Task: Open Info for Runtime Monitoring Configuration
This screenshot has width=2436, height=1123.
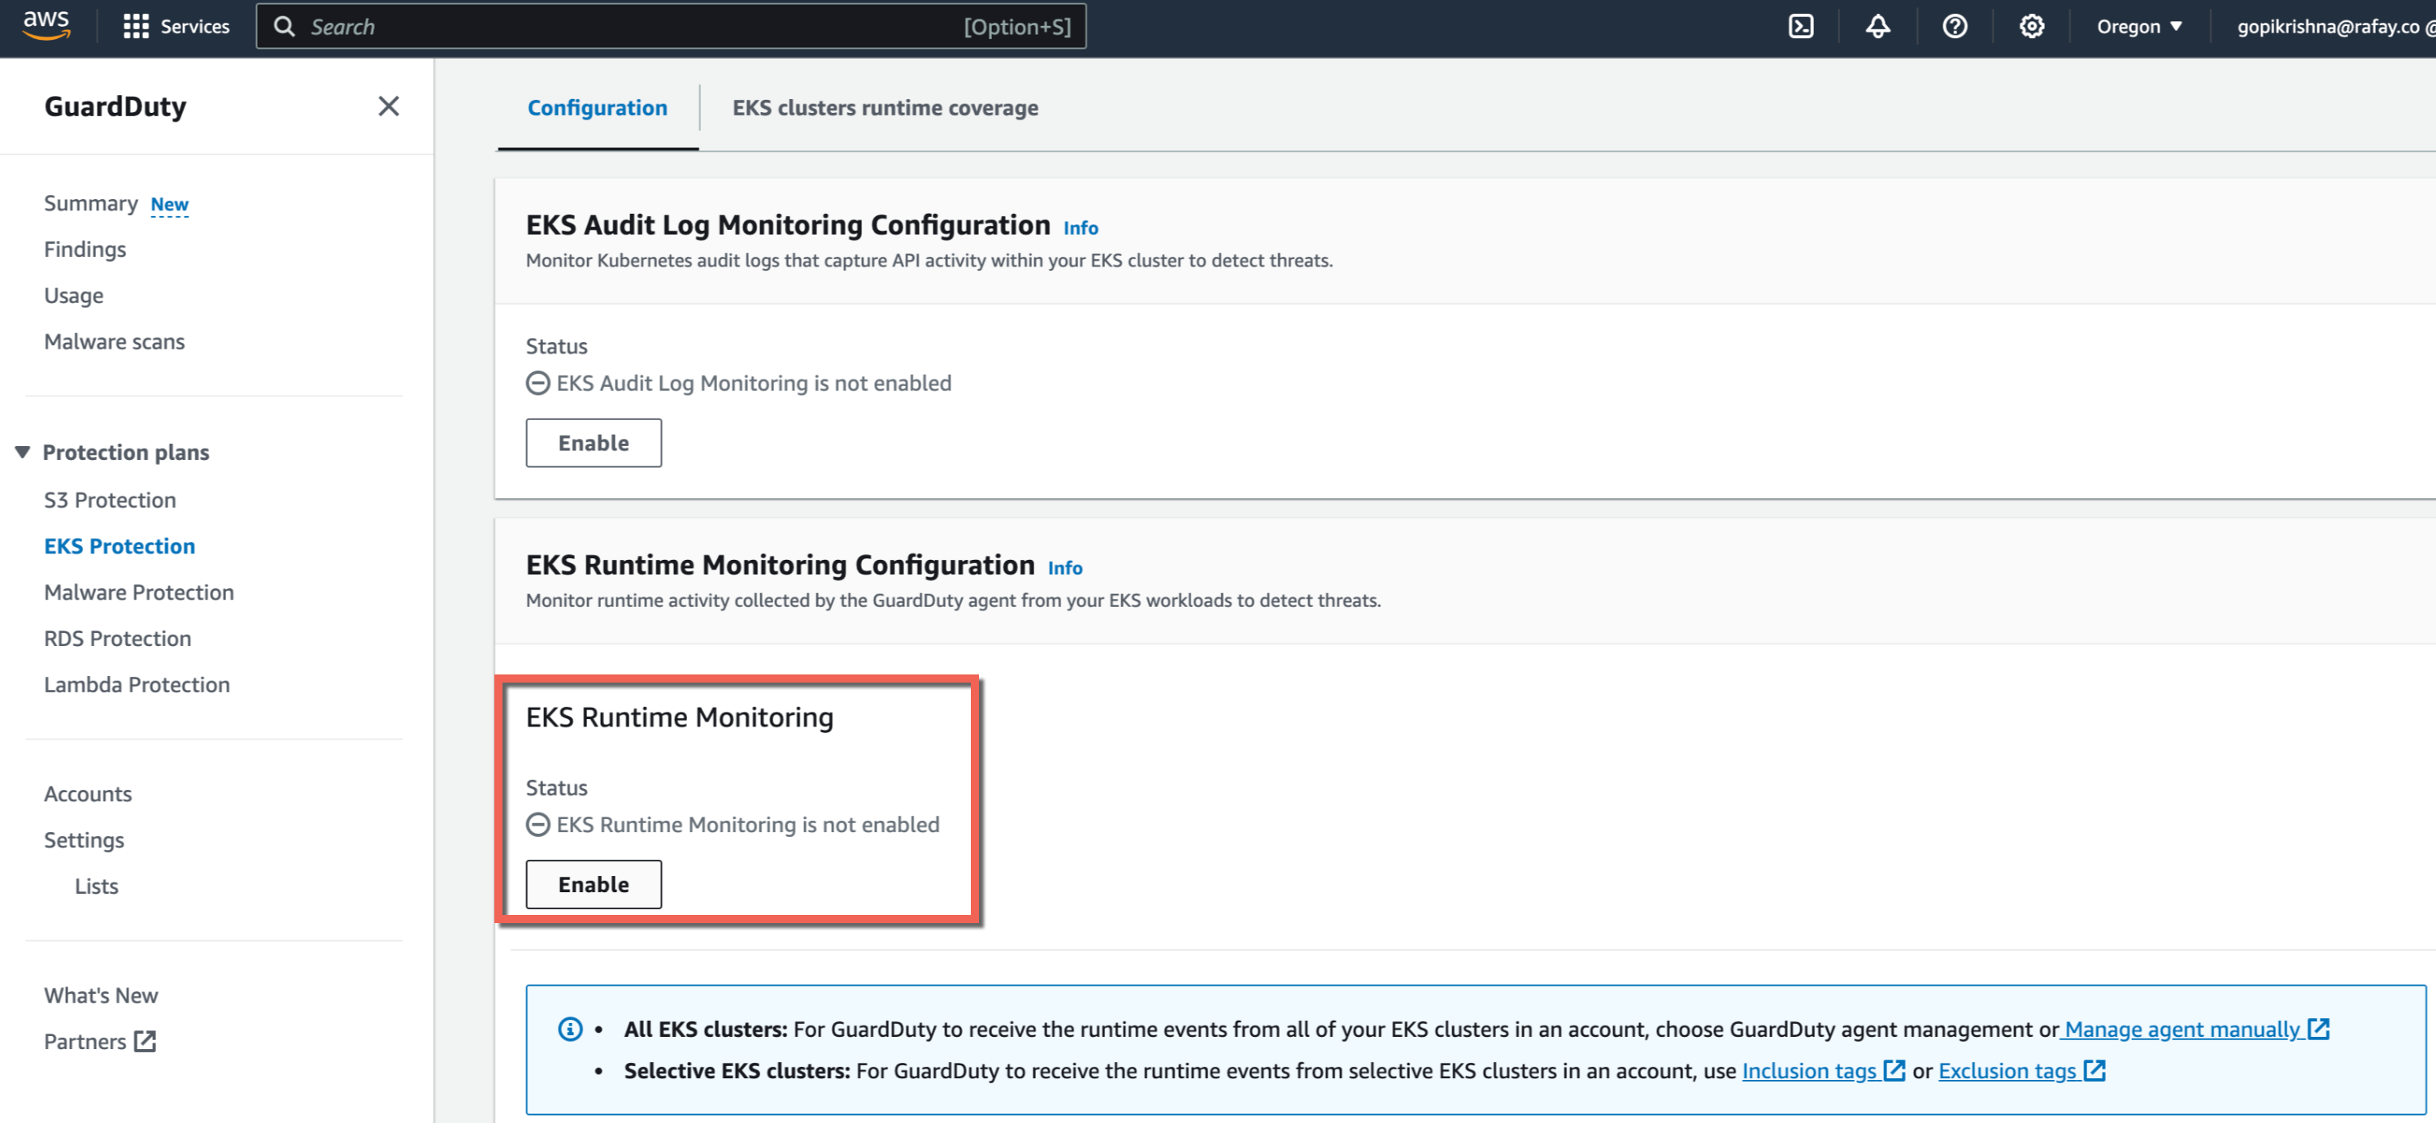Action: pyautogui.click(x=1065, y=568)
